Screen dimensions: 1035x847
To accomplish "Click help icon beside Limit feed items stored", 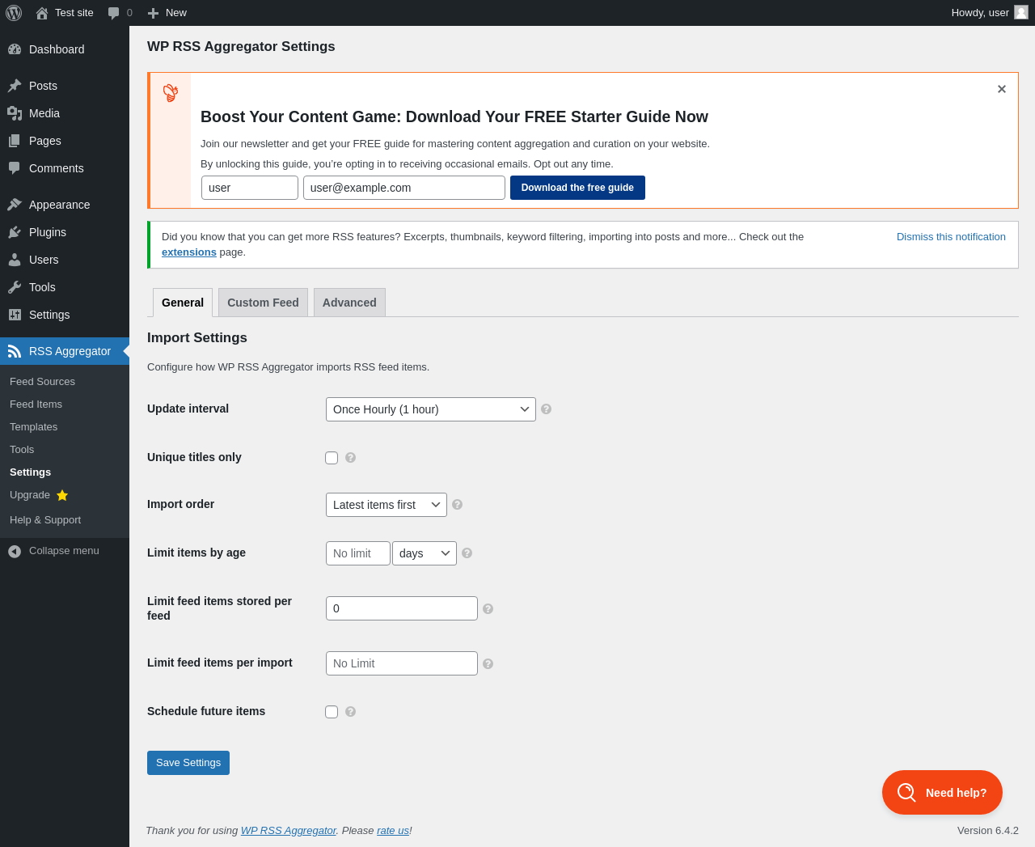I will tap(488, 609).
